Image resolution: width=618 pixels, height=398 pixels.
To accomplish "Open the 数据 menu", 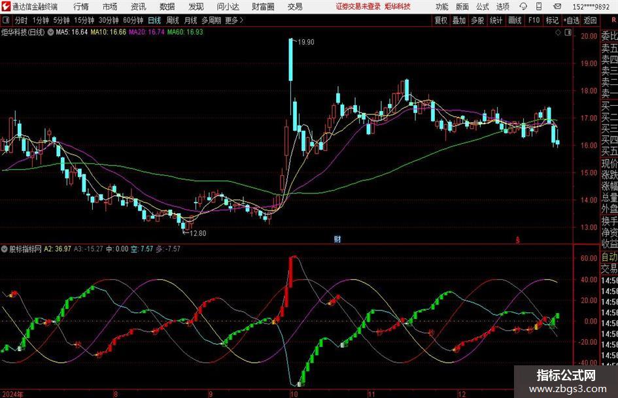I will coord(167,7).
